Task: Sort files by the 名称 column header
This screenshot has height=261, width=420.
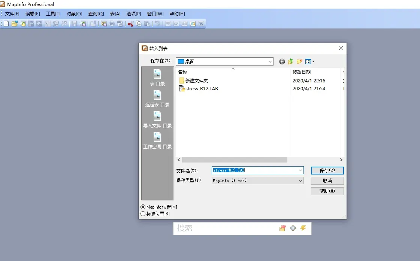Action: pyautogui.click(x=233, y=72)
